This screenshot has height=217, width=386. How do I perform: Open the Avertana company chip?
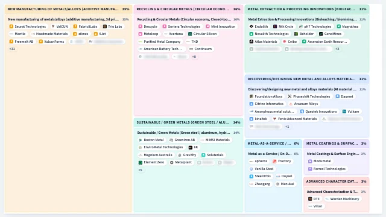tap(174, 34)
